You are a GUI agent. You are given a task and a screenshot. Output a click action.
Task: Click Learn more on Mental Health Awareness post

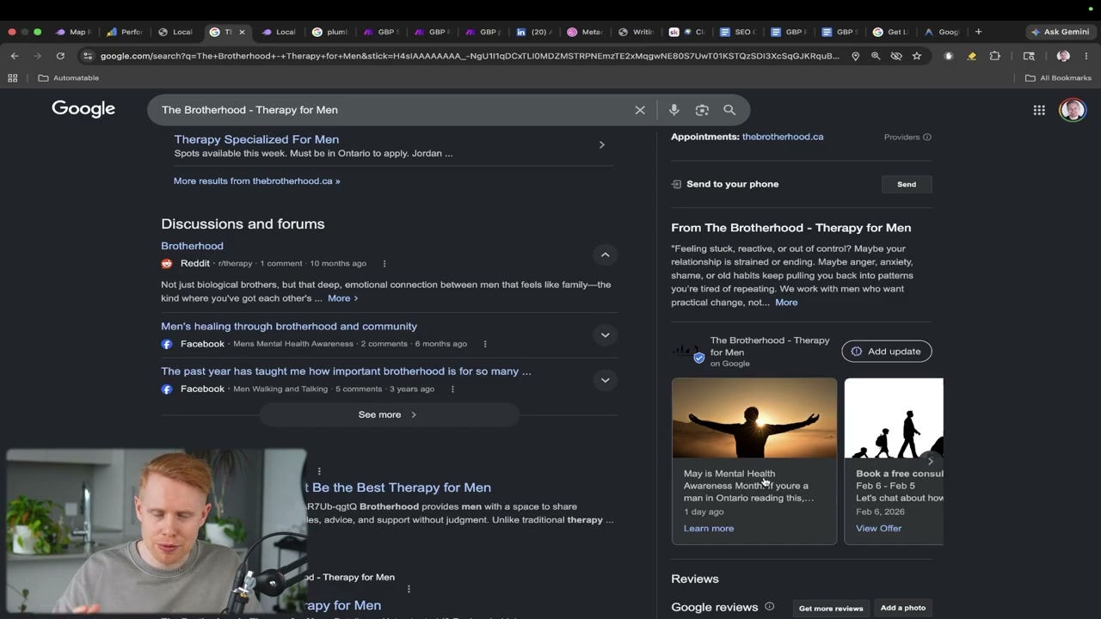[709, 529]
